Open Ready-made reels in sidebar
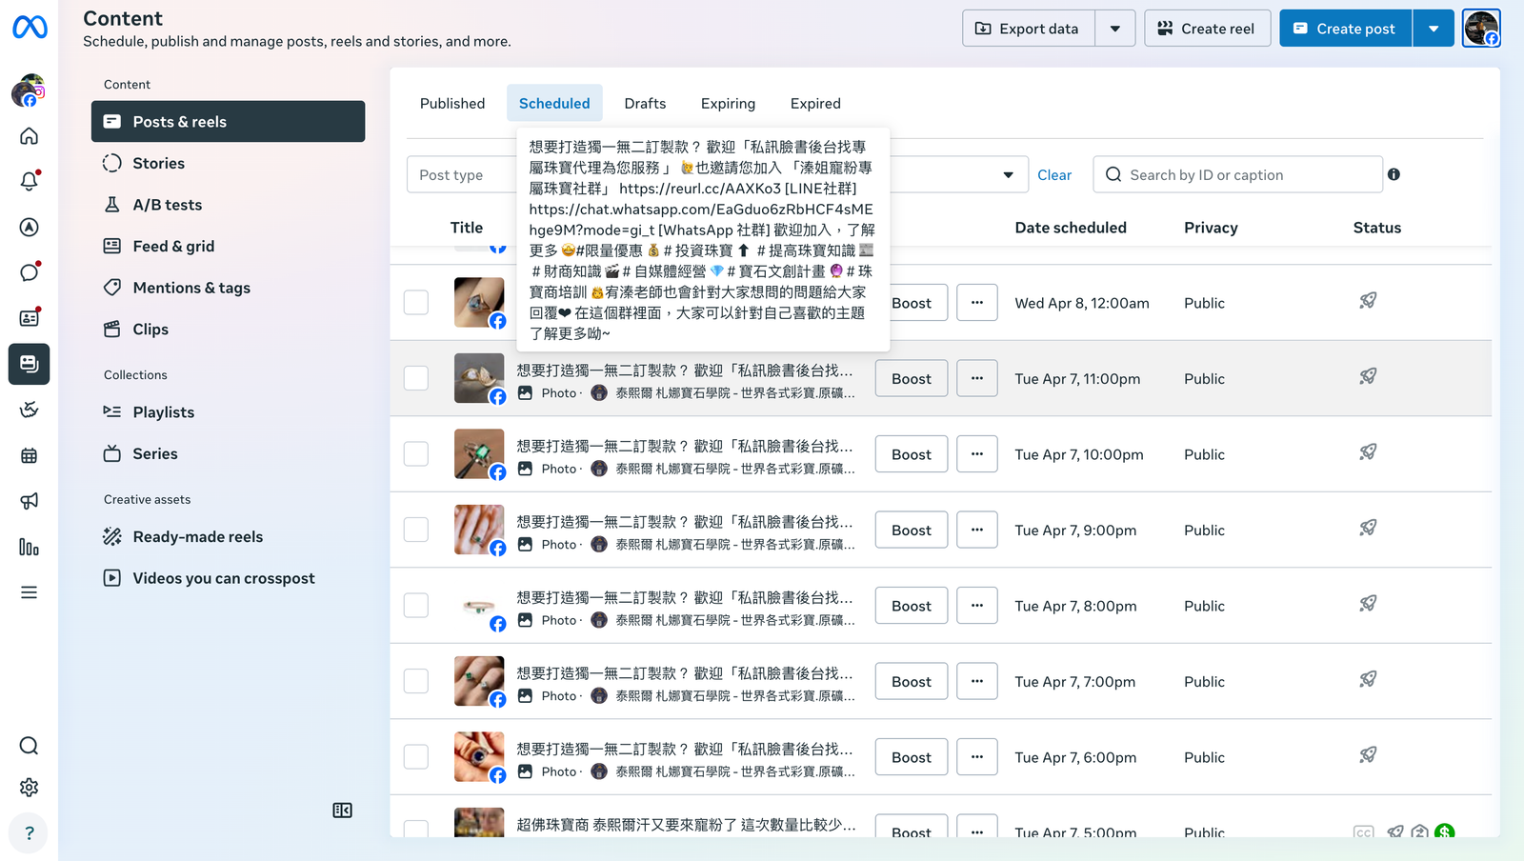The width and height of the screenshot is (1524, 861). click(229, 537)
